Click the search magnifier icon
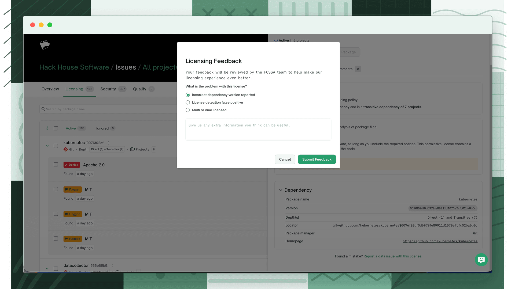The width and height of the screenshot is (515, 289). point(43,109)
